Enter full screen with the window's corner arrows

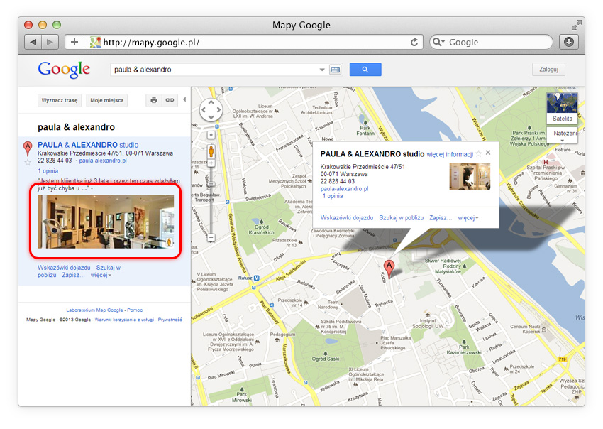(575, 25)
